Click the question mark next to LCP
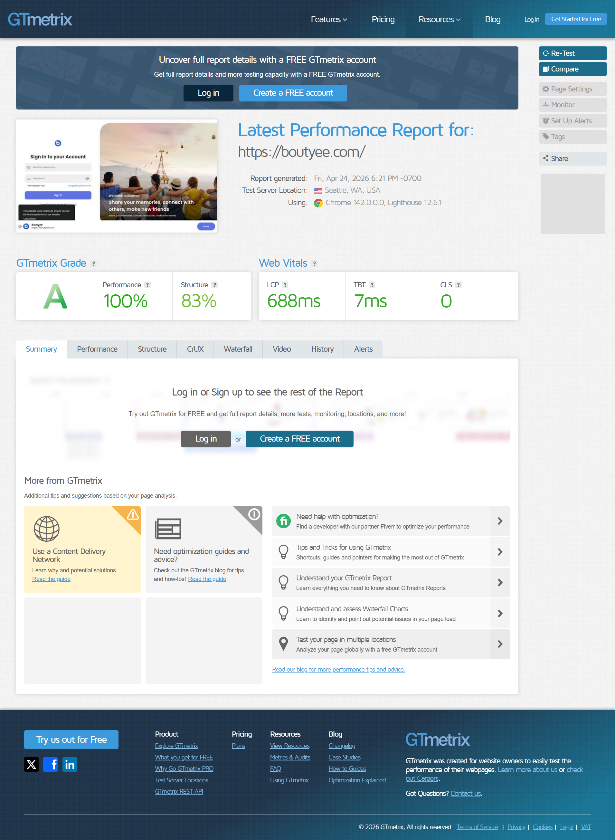Screen dimensions: 615x840 click(x=285, y=285)
